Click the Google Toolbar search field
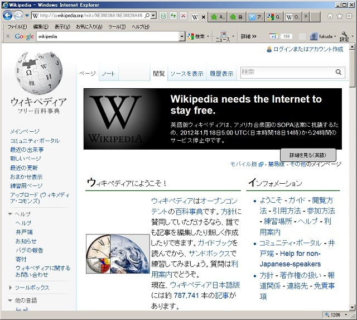The image size is (357, 320). click(108, 36)
